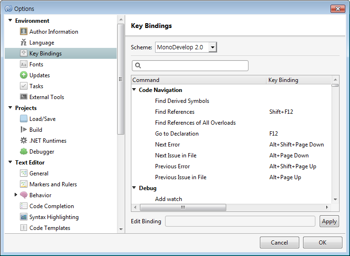Expand the Behavior tree node
Viewport: 350px width, 256px height.
[16, 195]
